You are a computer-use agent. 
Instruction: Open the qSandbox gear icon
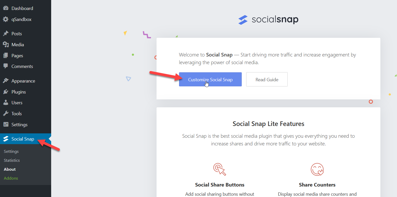6,19
